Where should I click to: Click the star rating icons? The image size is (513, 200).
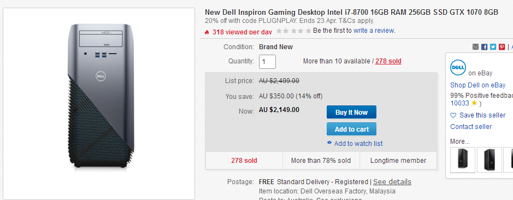pyautogui.click(x=293, y=31)
